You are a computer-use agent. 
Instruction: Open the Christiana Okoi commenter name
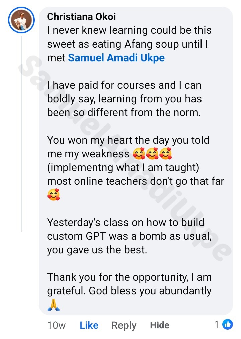pyautogui.click(x=81, y=17)
